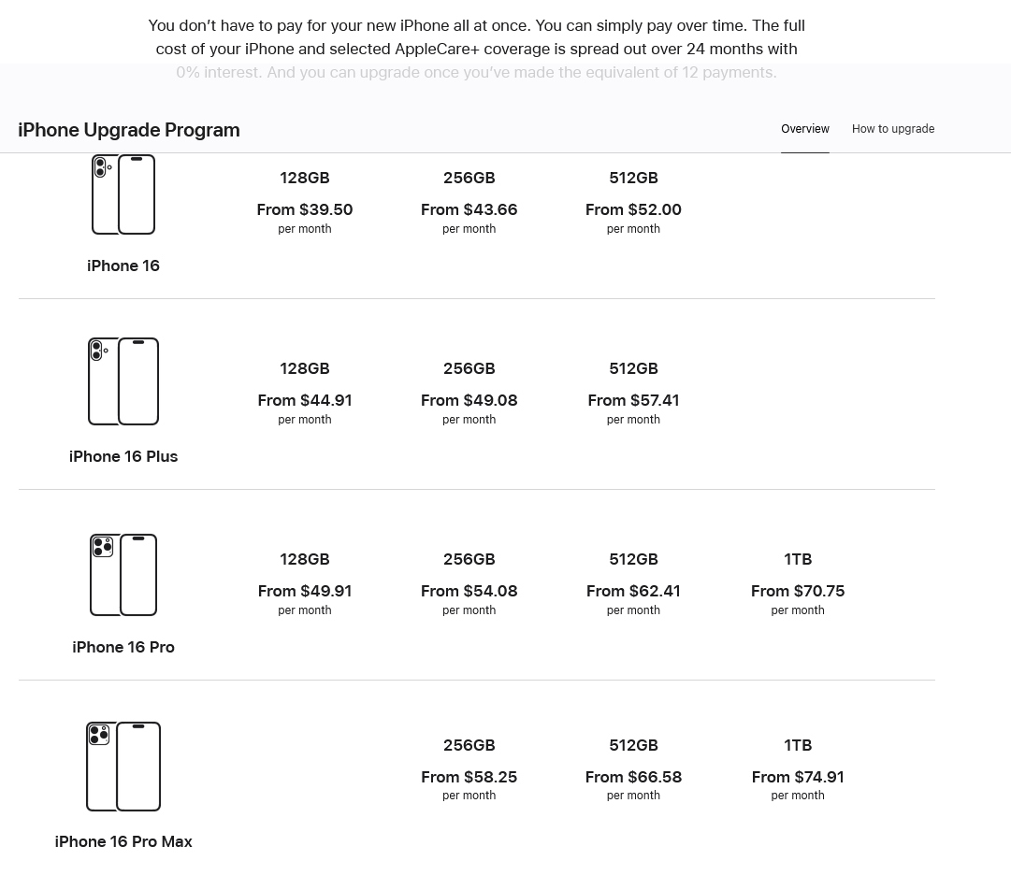
Task: Switch to the Overview tab
Action: 804,129
